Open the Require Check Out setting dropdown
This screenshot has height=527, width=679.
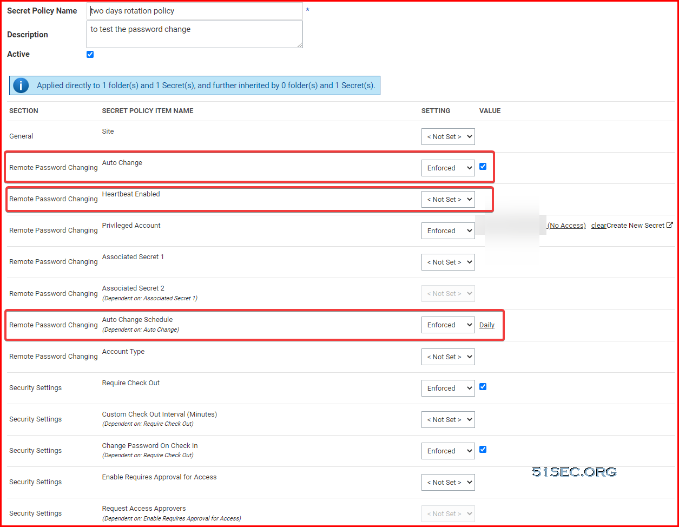coord(448,388)
